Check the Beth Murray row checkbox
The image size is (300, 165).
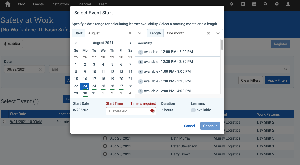pos(105,138)
